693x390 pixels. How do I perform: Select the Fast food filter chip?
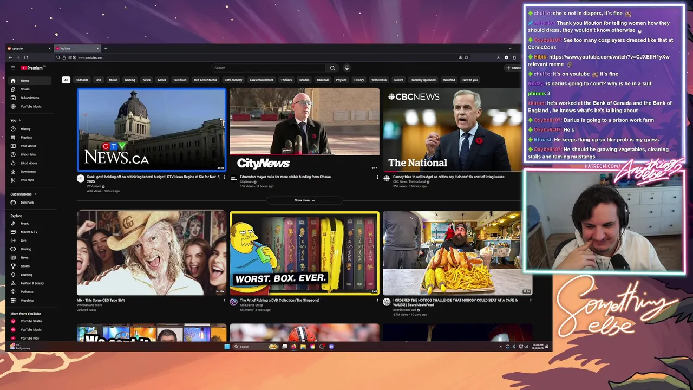coord(180,80)
